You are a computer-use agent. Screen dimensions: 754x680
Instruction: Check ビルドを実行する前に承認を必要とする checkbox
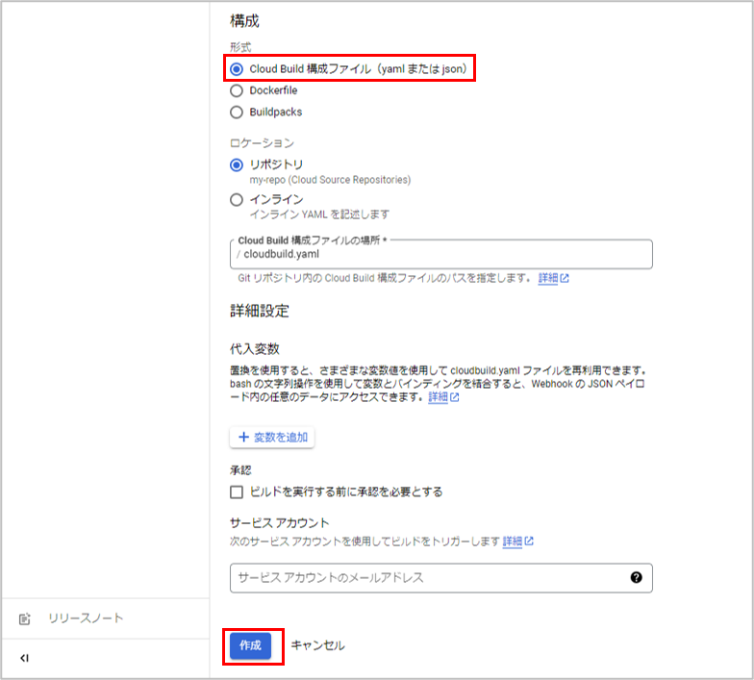[237, 492]
